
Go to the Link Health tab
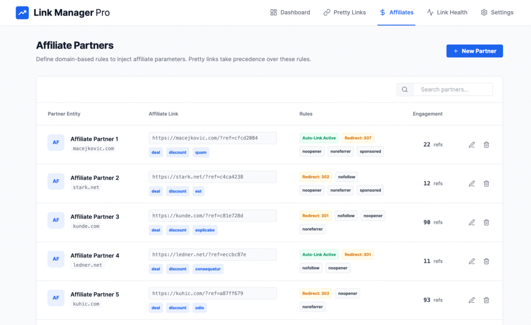tap(446, 12)
